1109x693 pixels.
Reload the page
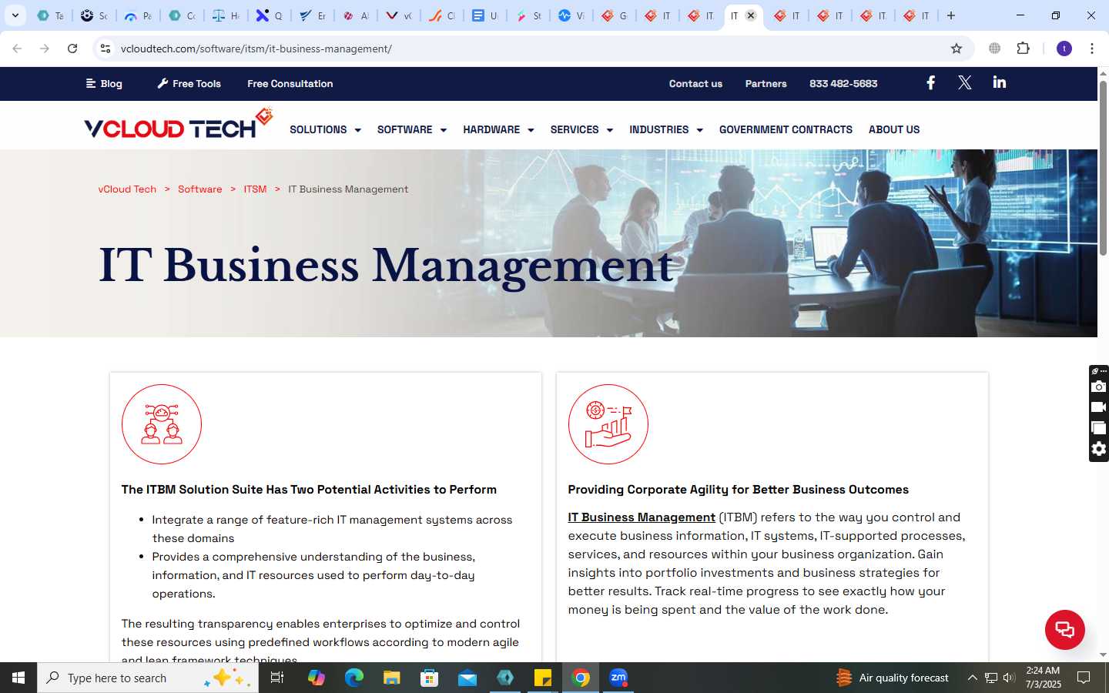coord(72,49)
